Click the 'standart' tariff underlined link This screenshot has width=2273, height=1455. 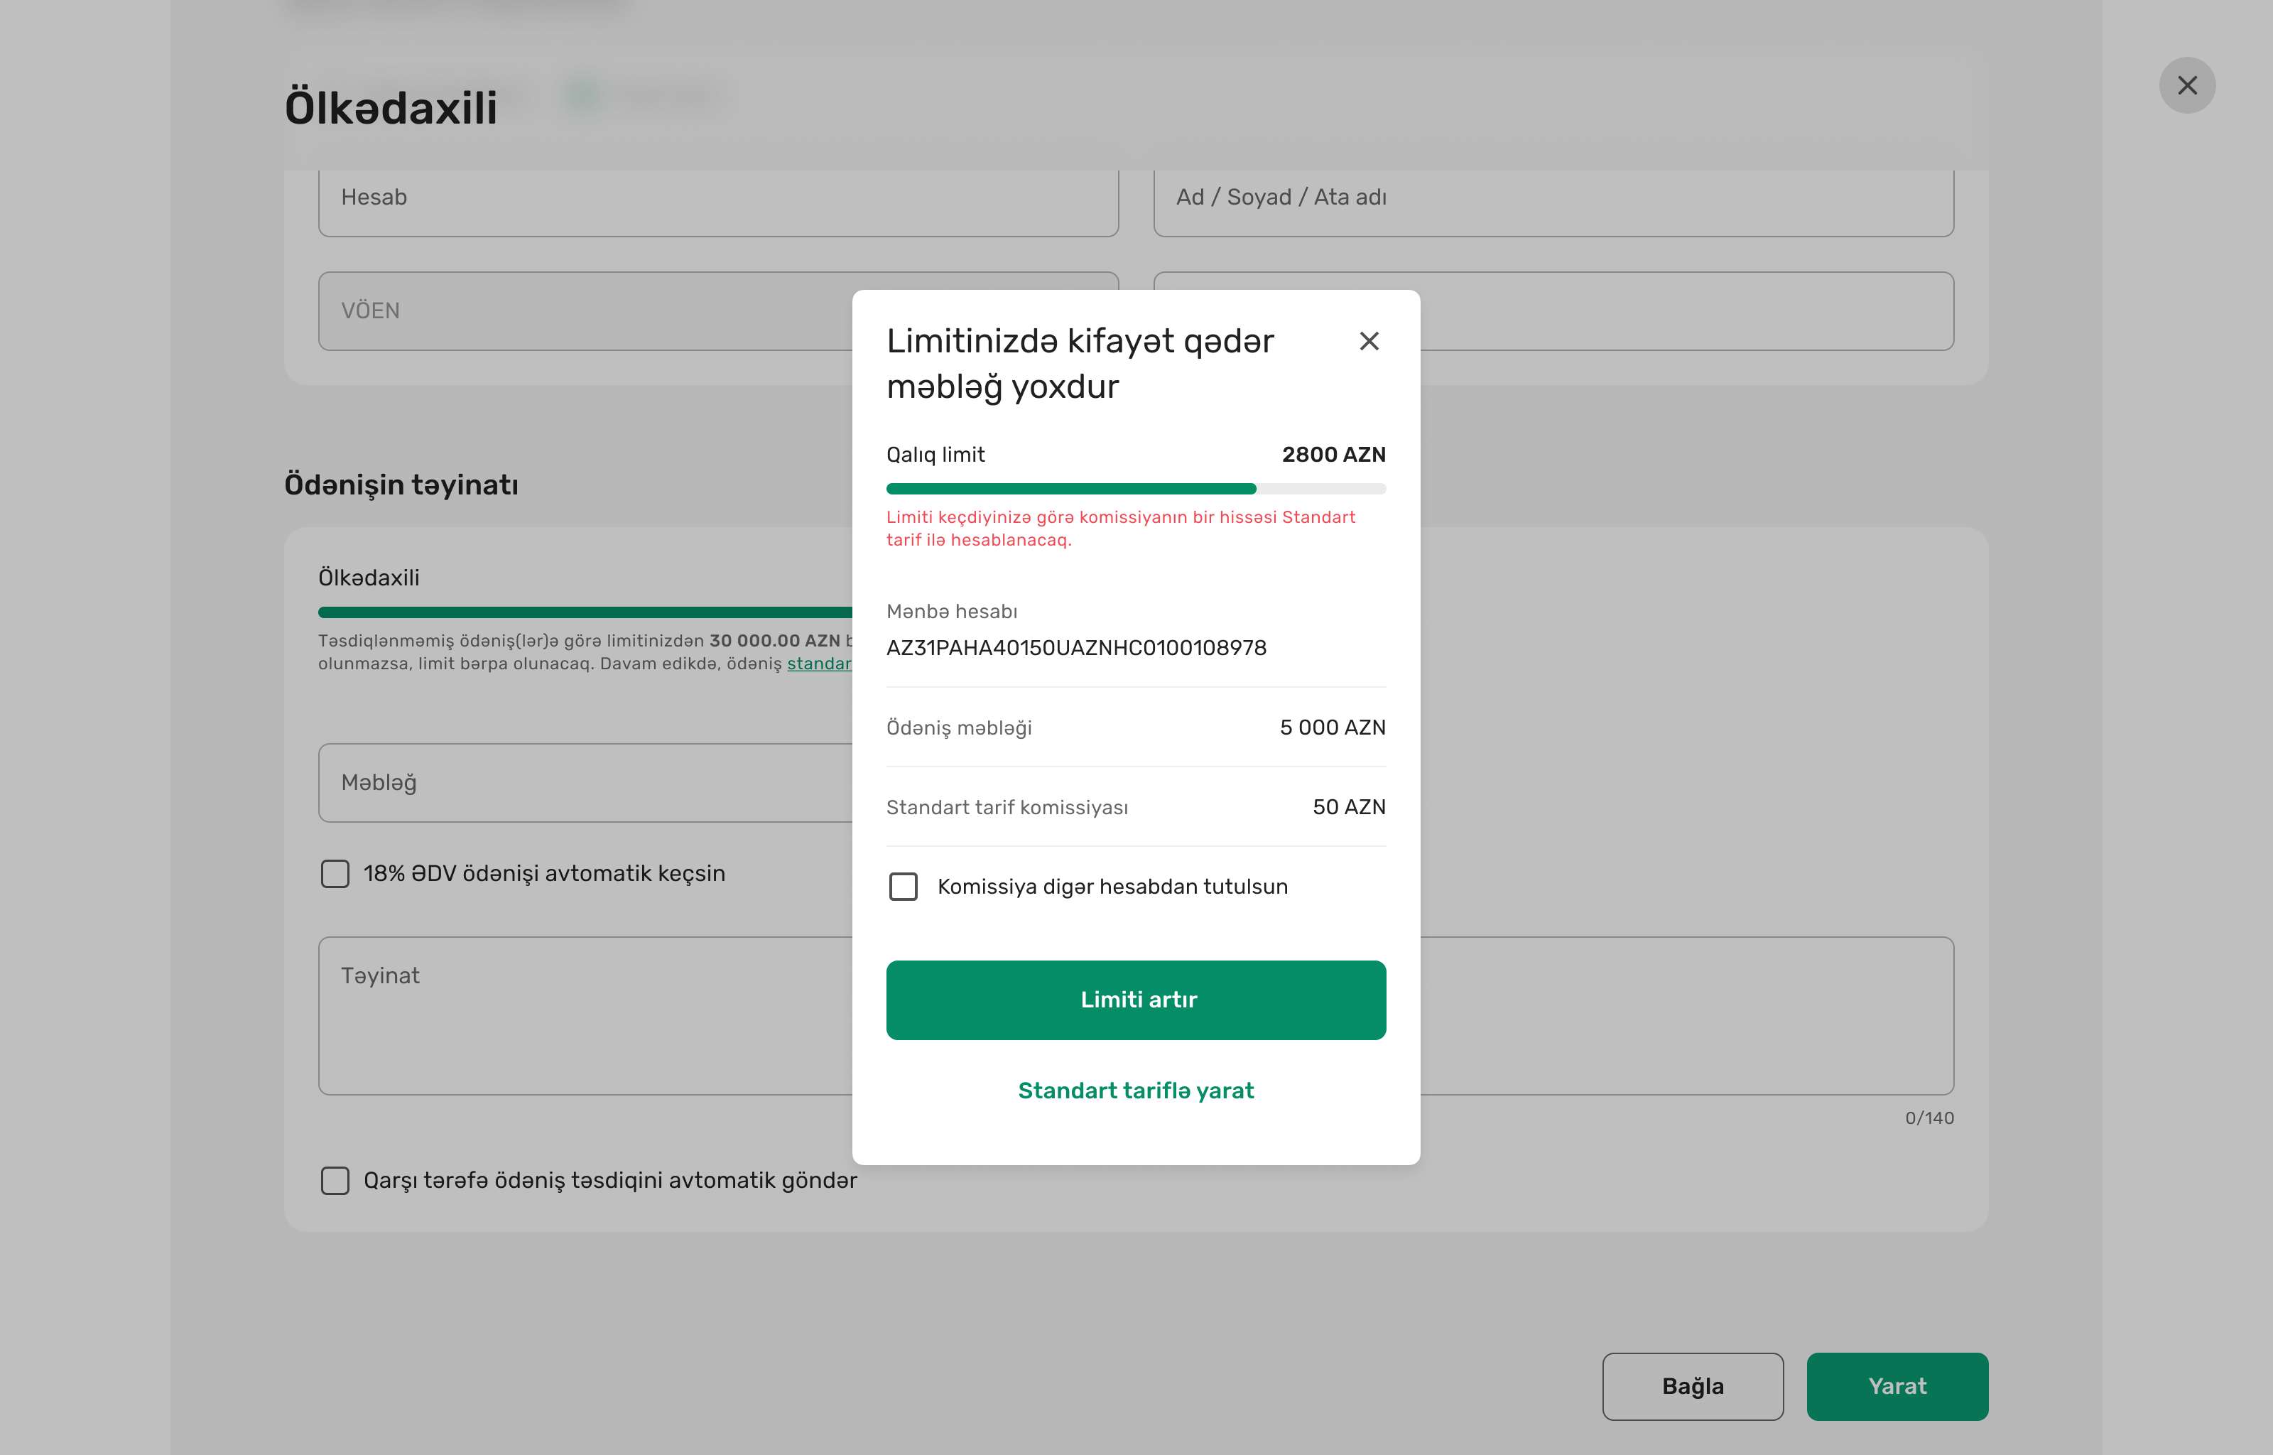point(819,664)
